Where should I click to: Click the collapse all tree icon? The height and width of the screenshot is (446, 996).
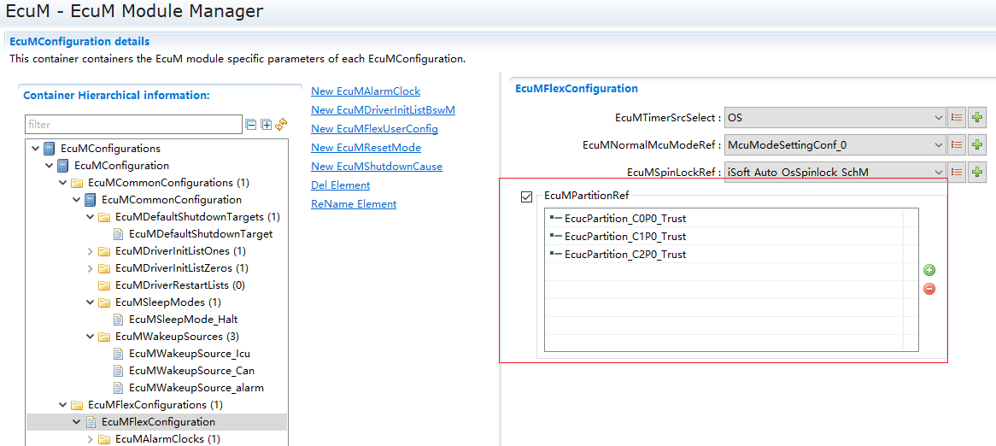251,125
